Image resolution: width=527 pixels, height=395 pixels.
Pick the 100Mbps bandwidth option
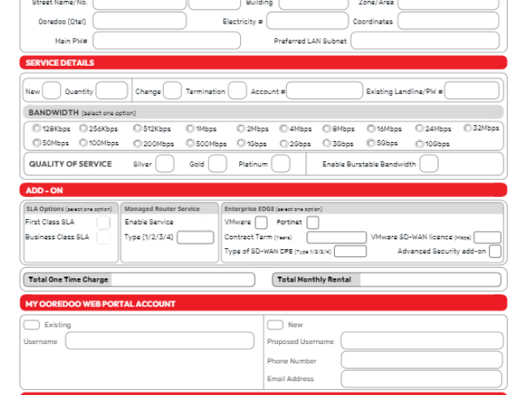pos(84,143)
